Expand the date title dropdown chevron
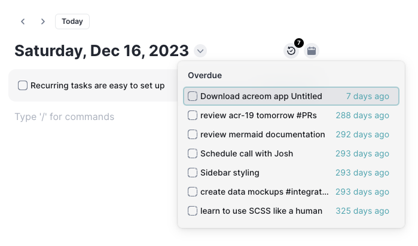This screenshot has width=418, height=246. point(200,51)
